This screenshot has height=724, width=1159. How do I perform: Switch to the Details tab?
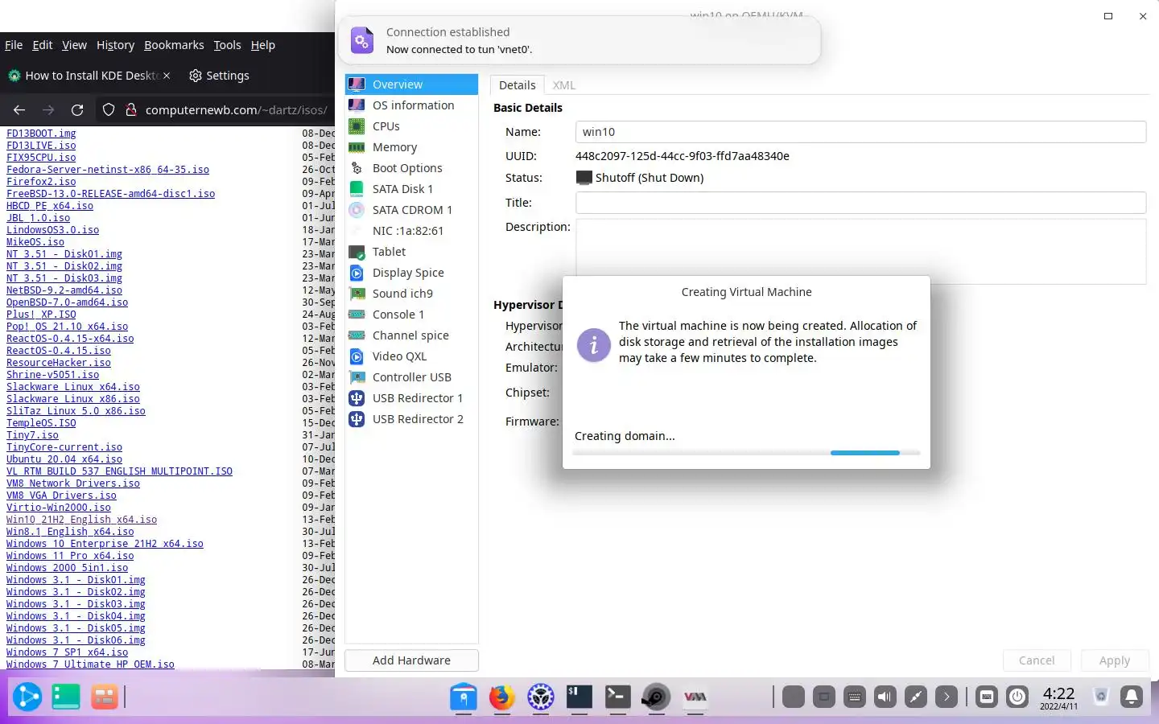[517, 85]
